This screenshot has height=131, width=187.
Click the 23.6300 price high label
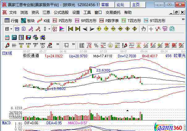point(103,70)
